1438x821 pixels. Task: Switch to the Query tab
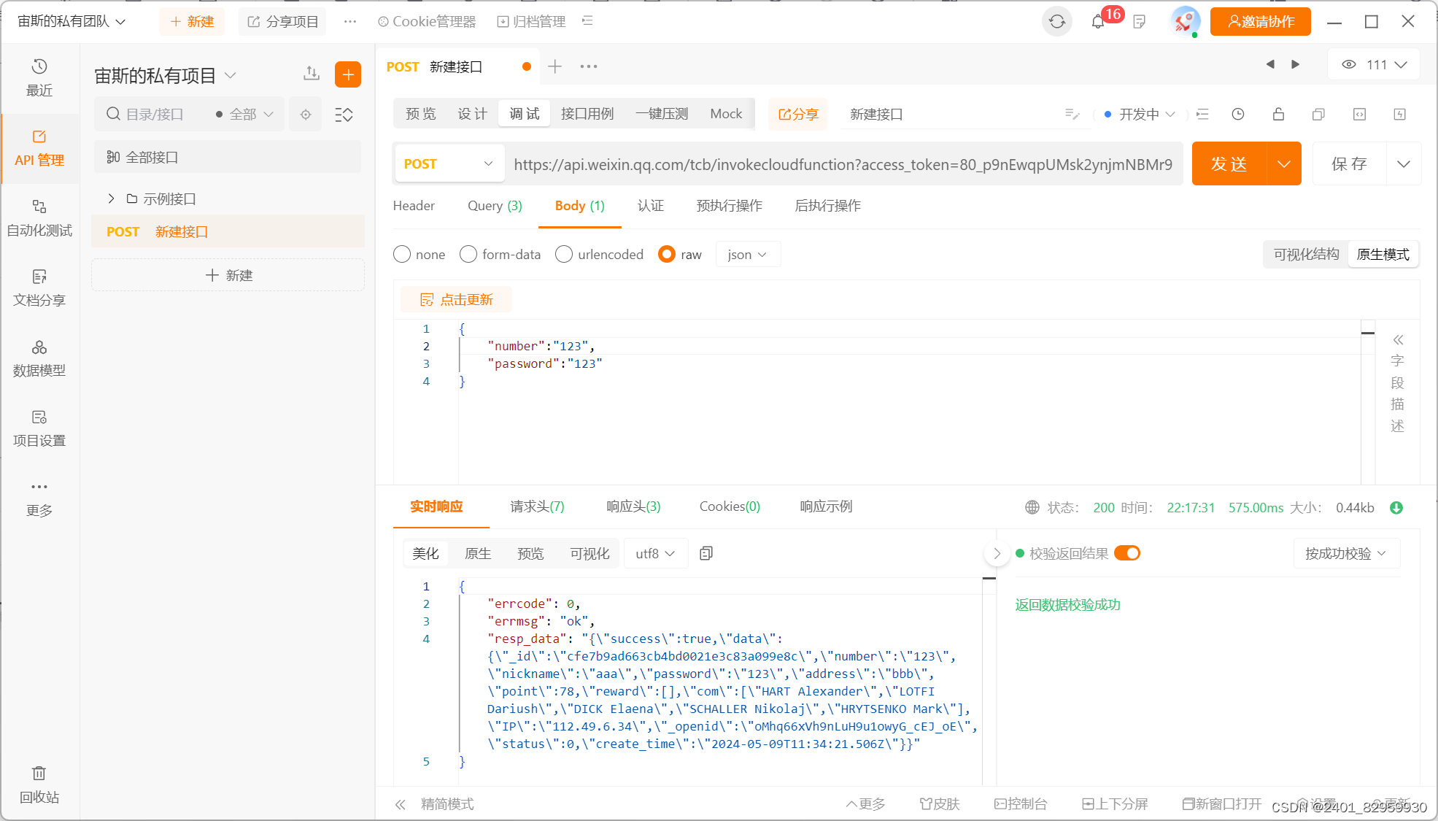tap(494, 206)
